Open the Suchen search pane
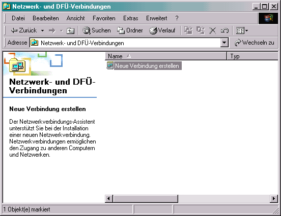This screenshot has width=281, height=216. point(97,30)
